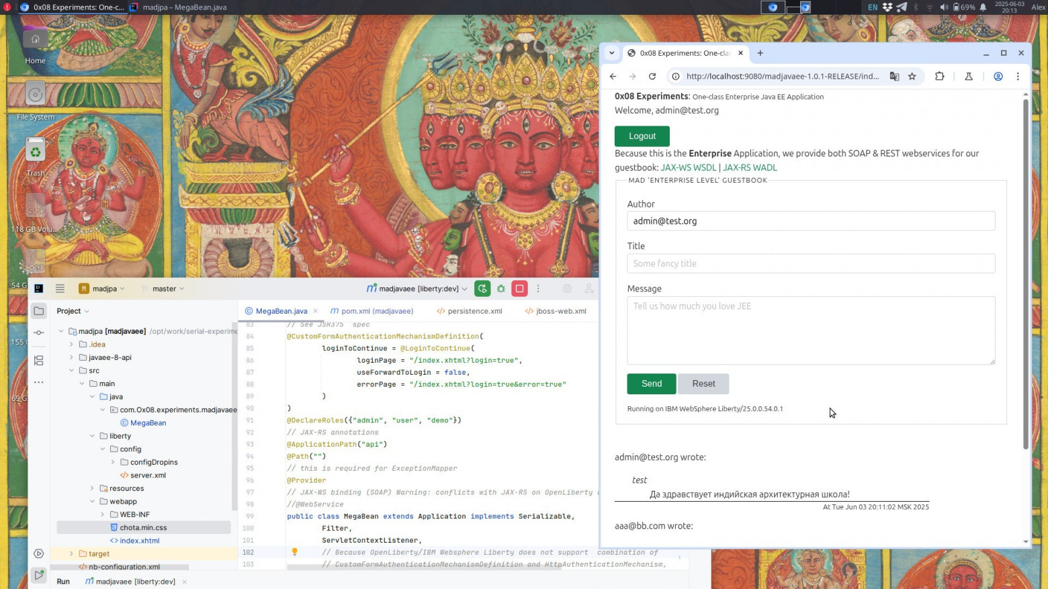
Task: Open the master branch dropdown
Action: [x=164, y=289]
